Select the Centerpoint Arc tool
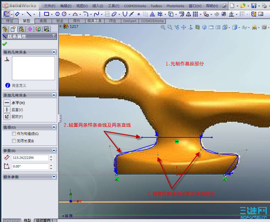Screen dimensions: 270x222 (75, 14)
